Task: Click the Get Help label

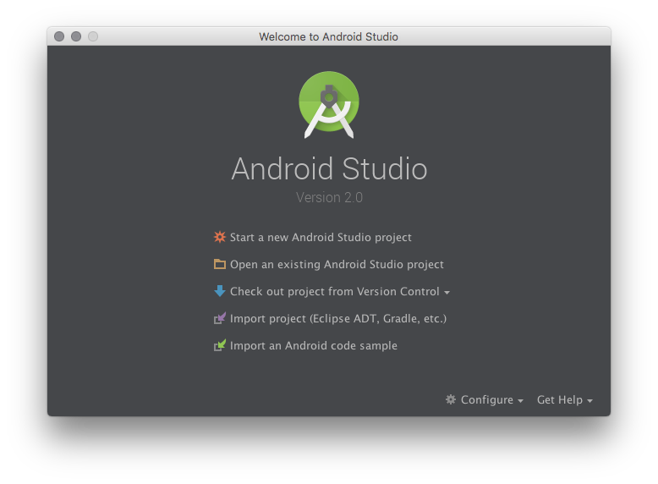Action: pos(559,399)
